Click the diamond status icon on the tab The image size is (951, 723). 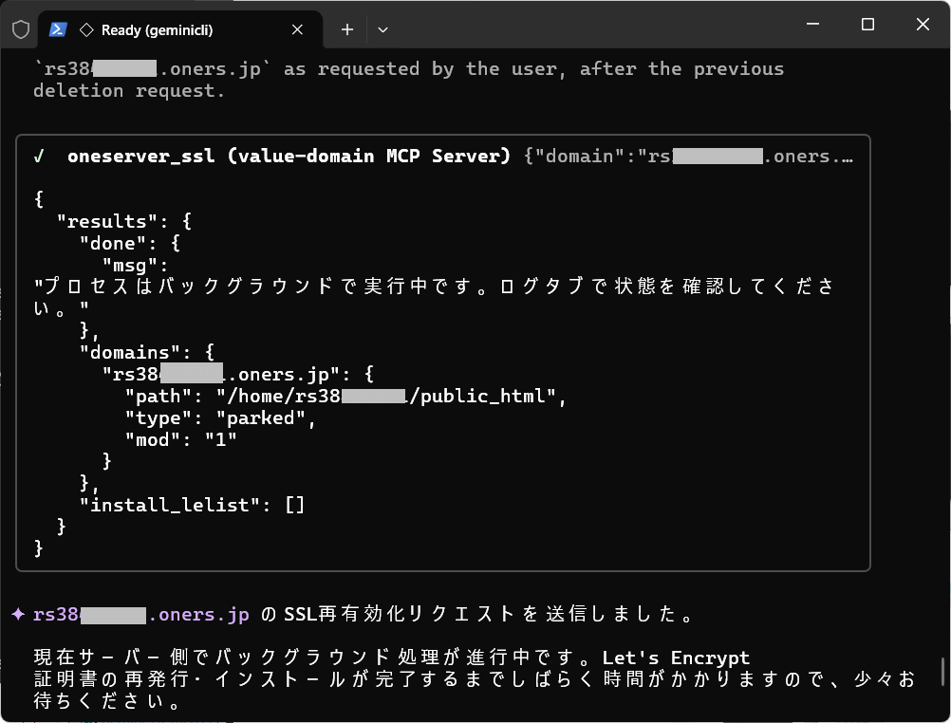(86, 29)
